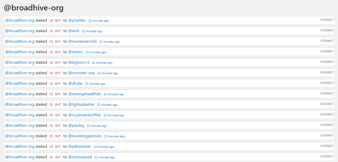Click transaction id b23dde21 in pixelfan row
This screenshot has width=338, height=162.
pyautogui.click(x=327, y=19)
